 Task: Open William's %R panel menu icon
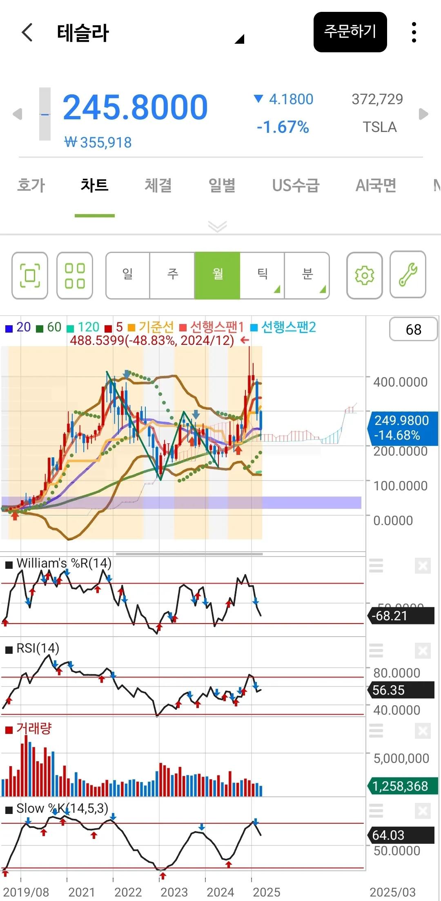[x=376, y=566]
